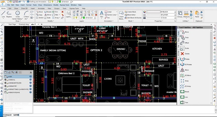The image size is (217, 117).
Task: Expand the Utilities panel flyout
Action: click(186, 21)
